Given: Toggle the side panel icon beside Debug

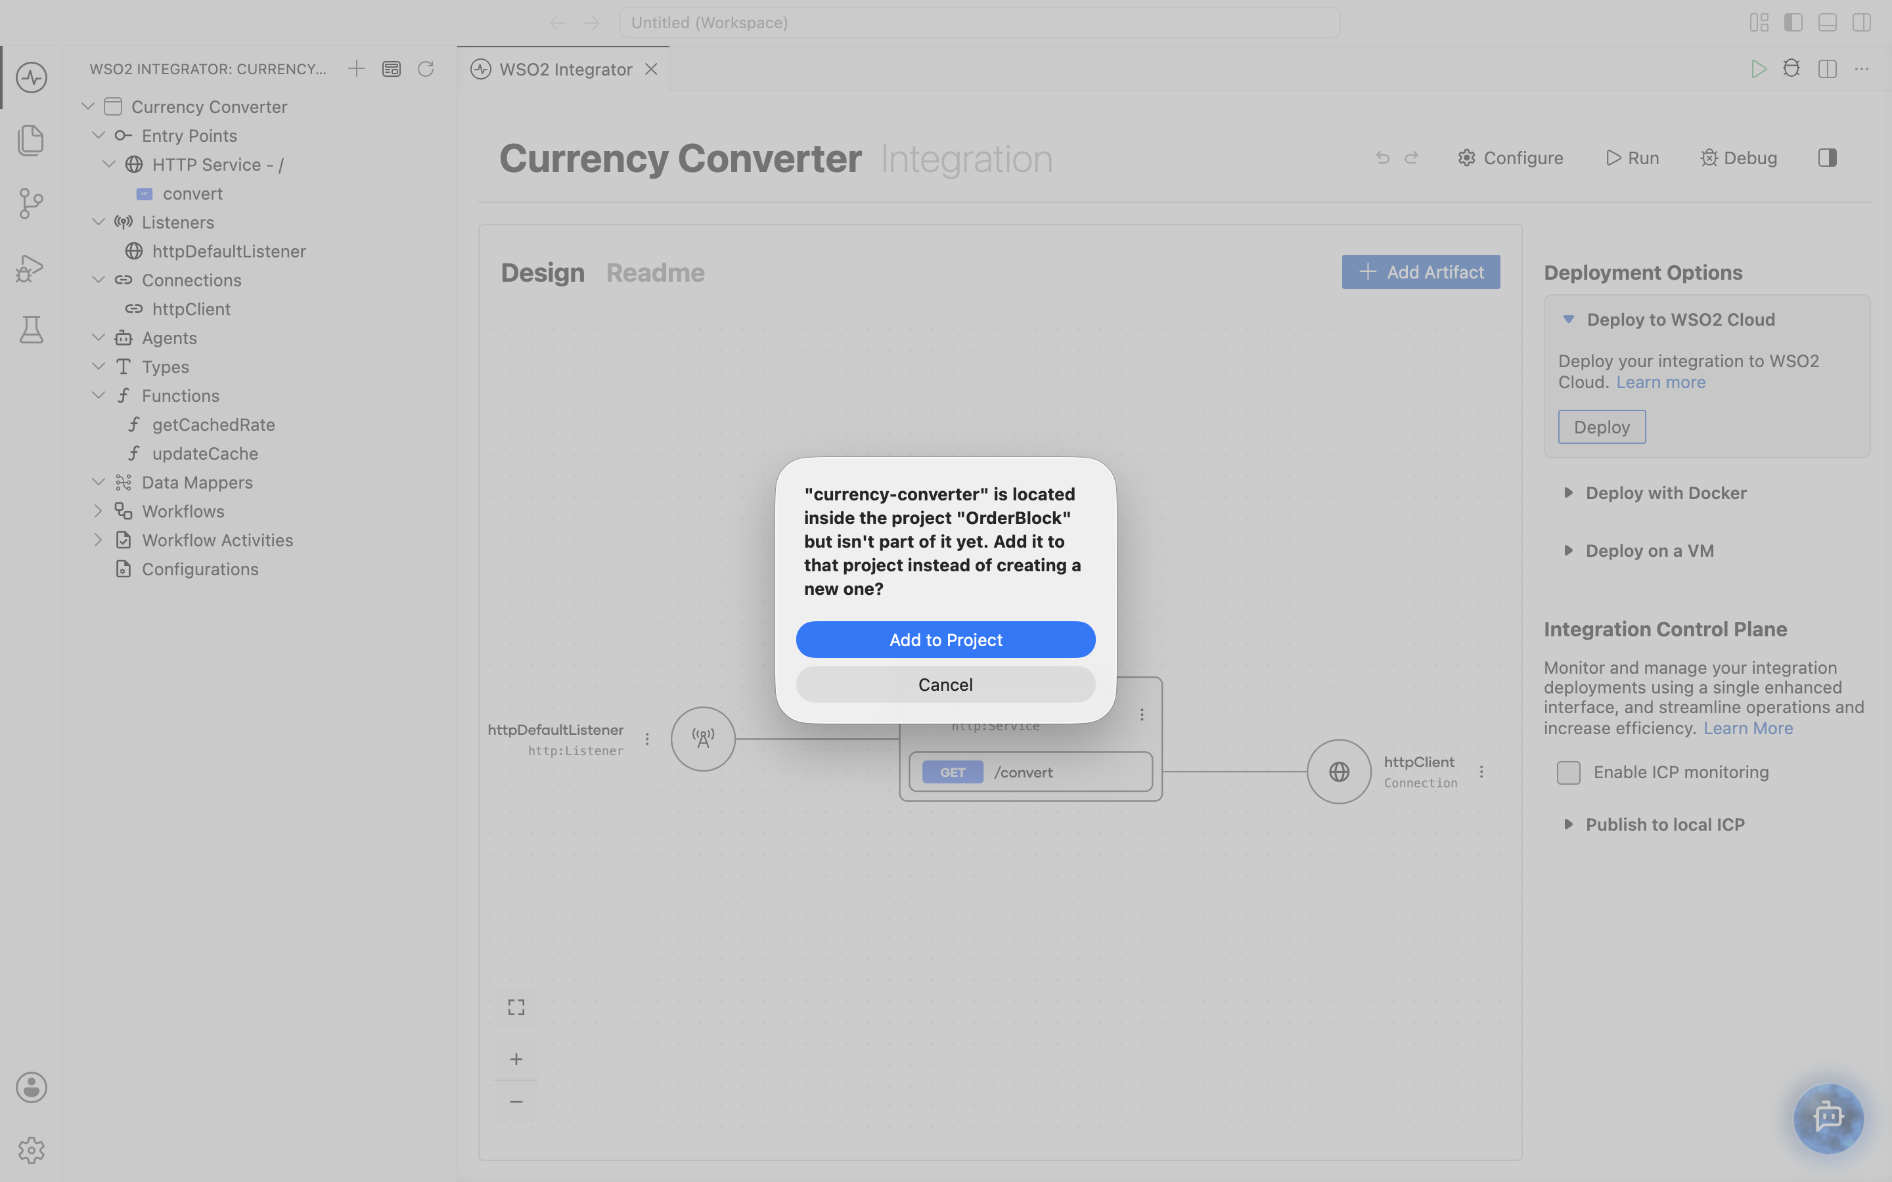Looking at the screenshot, I should coord(1827,158).
